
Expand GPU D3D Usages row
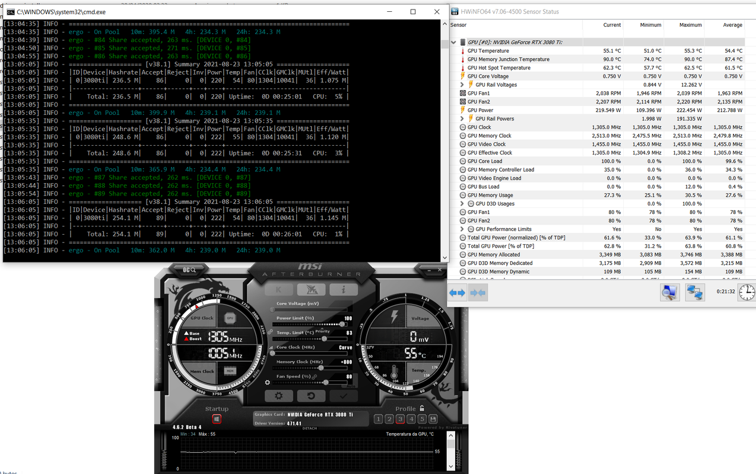point(462,204)
